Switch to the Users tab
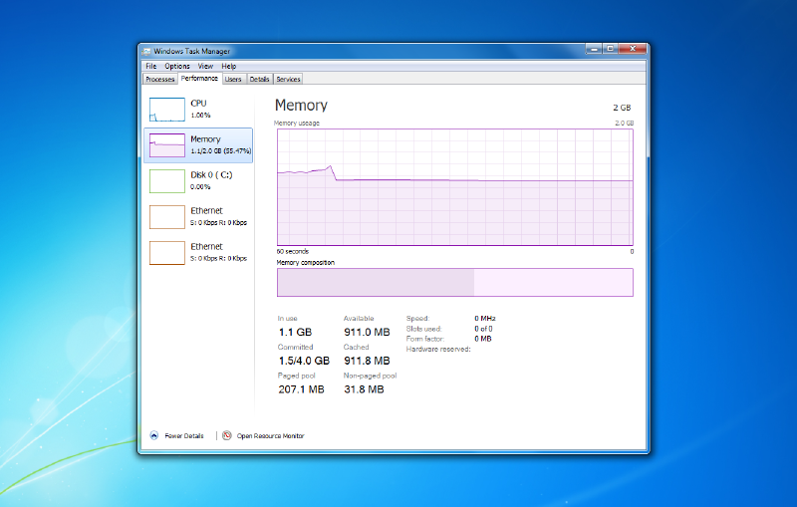Screen dimensions: 797x507 [x=233, y=80]
